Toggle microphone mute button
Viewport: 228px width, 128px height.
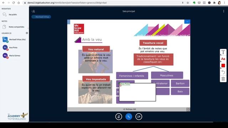tap(119, 117)
